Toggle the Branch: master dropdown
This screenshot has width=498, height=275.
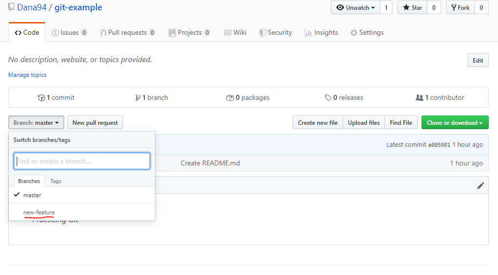36,122
